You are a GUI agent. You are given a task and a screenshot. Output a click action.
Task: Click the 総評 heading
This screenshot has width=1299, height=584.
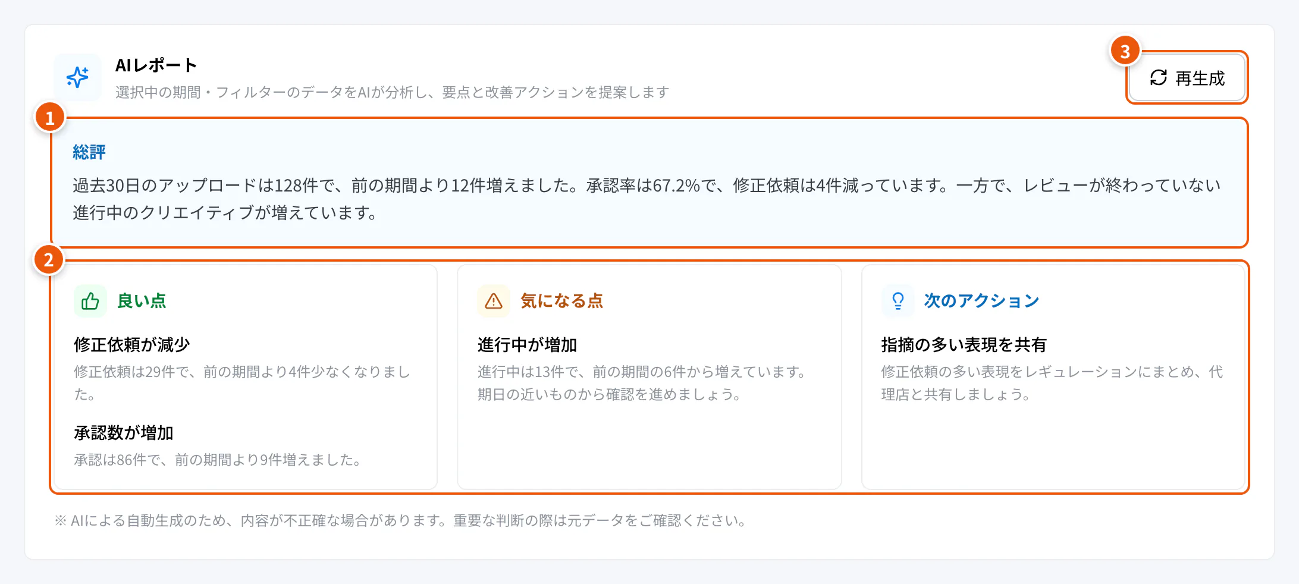pos(89,152)
